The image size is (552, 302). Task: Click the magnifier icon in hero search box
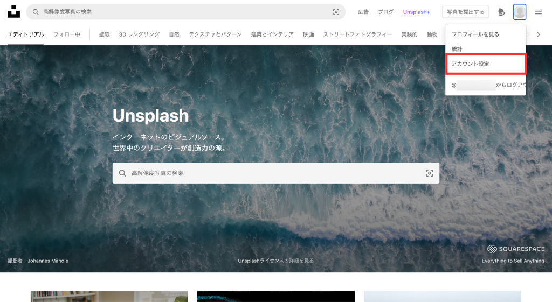(x=122, y=173)
